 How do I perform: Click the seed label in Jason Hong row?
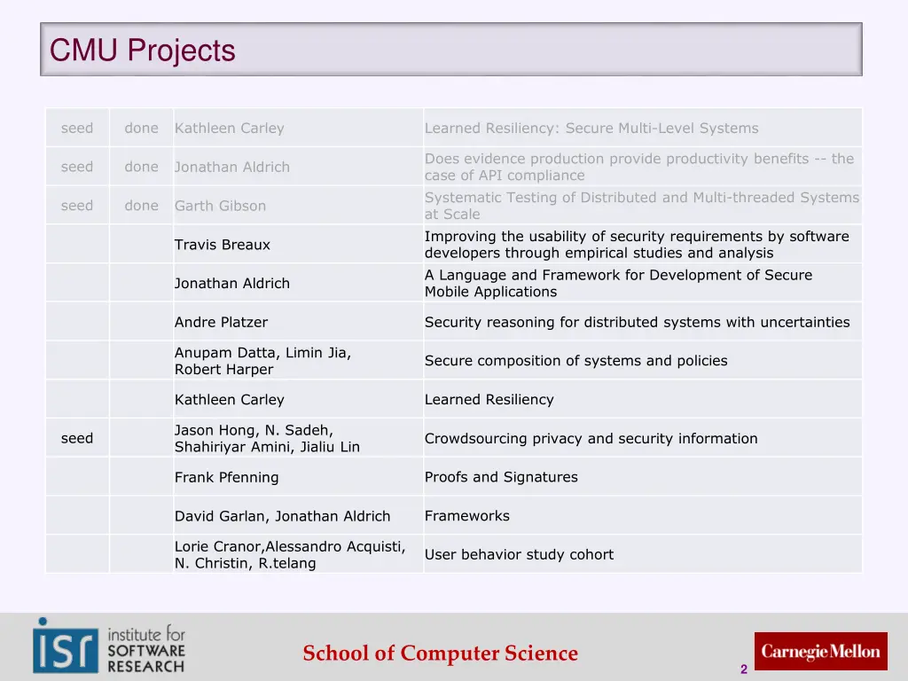point(77,438)
